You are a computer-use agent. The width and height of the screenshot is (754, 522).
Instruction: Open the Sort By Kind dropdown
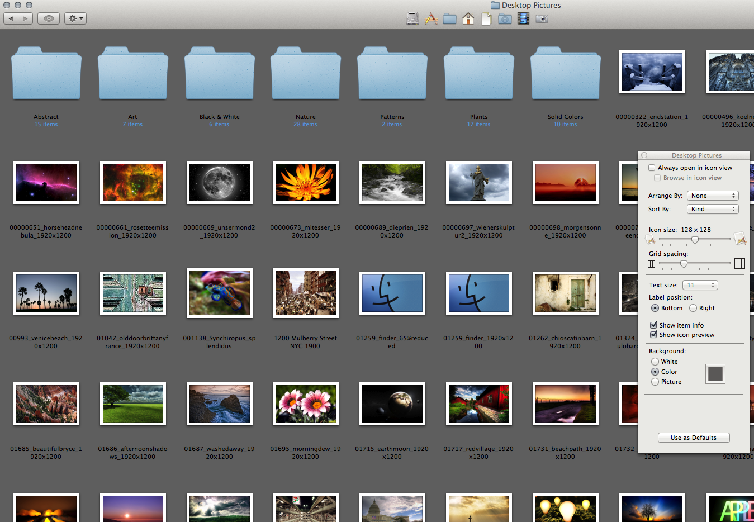(713, 209)
